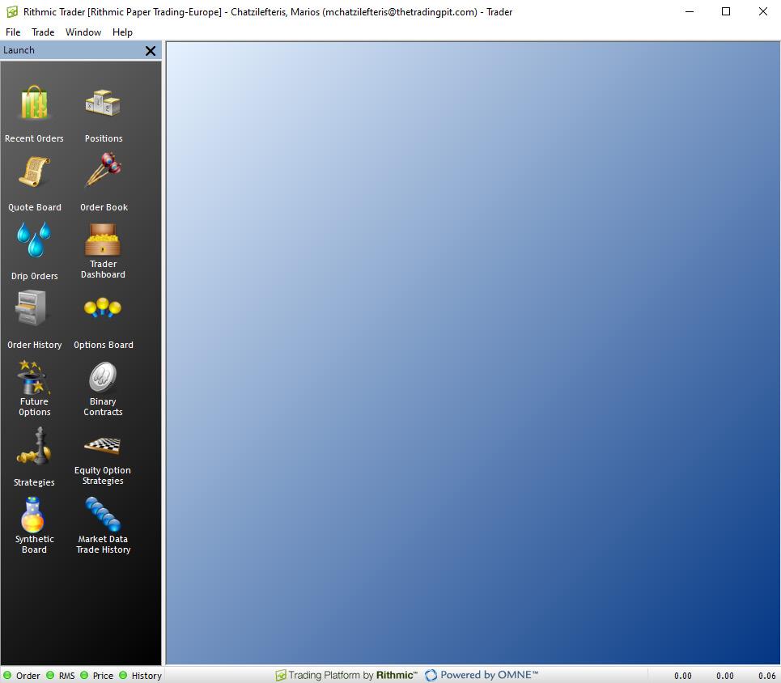Launch the Options Board yellow bulbs icon
781x683 pixels.
pos(103,308)
